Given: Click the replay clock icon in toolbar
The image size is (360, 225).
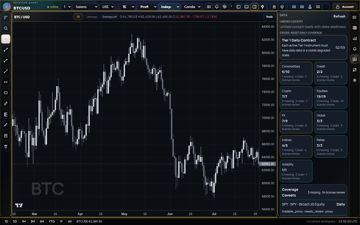Looking at the screenshot, I should point(225,7).
